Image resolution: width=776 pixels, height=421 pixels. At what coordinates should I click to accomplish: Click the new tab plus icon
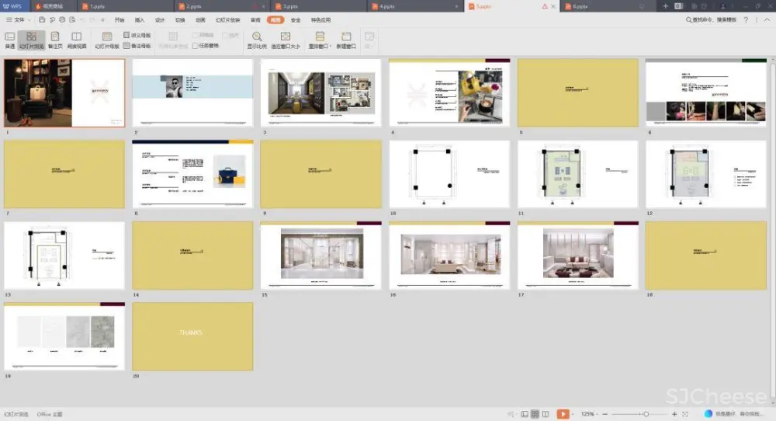click(x=665, y=6)
